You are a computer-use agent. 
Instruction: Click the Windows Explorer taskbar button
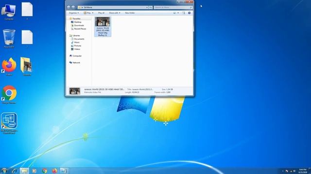click(x=24, y=171)
